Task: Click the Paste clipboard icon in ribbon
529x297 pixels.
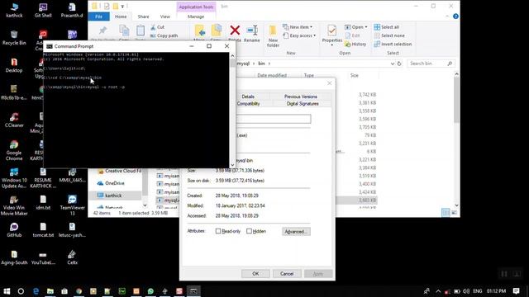Action: point(141,31)
